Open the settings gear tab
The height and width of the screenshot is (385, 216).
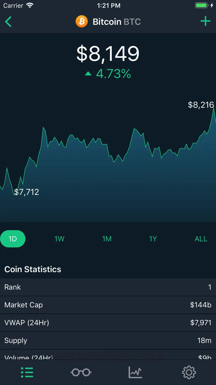(189, 372)
